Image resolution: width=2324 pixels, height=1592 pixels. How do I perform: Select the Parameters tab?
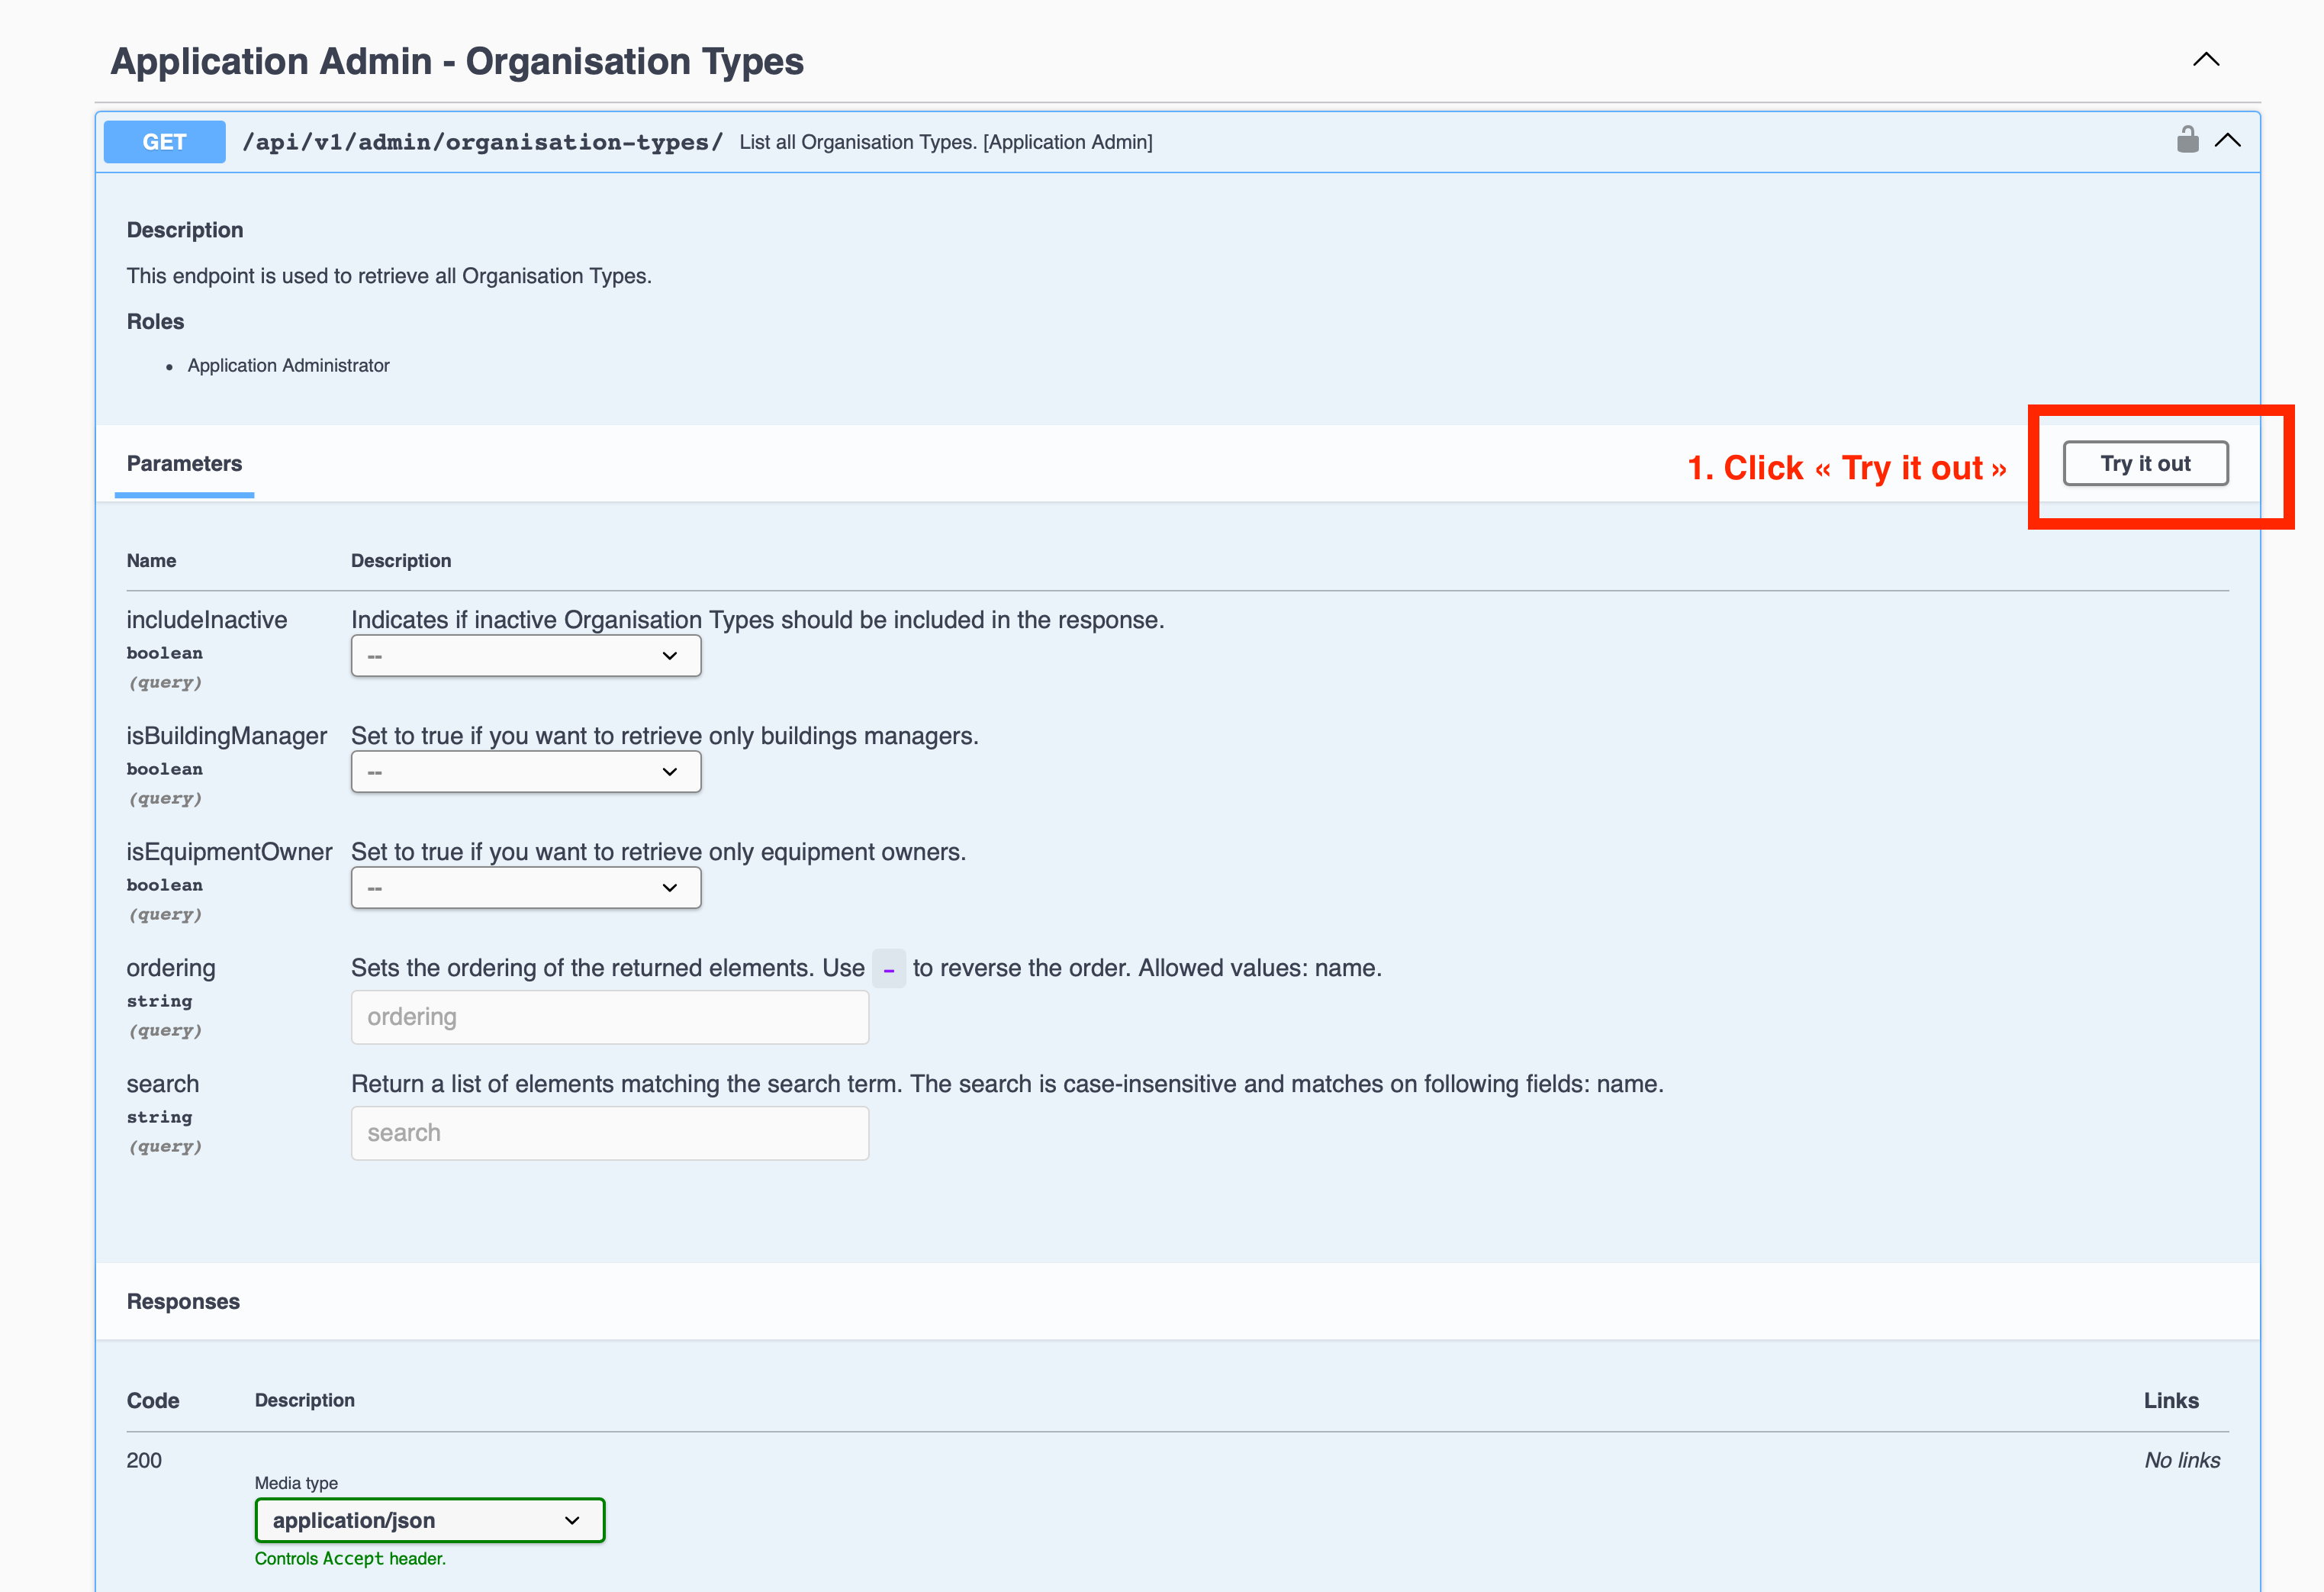[184, 464]
